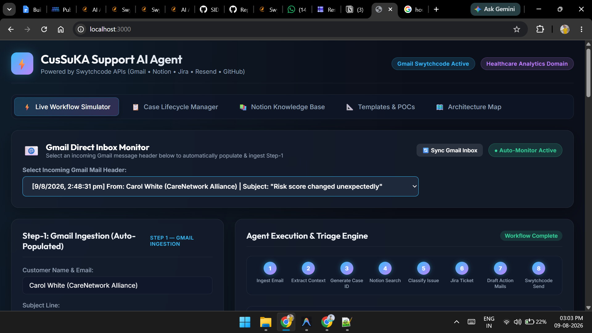Click the browser forward arrow
This screenshot has width=592, height=333.
(27, 29)
